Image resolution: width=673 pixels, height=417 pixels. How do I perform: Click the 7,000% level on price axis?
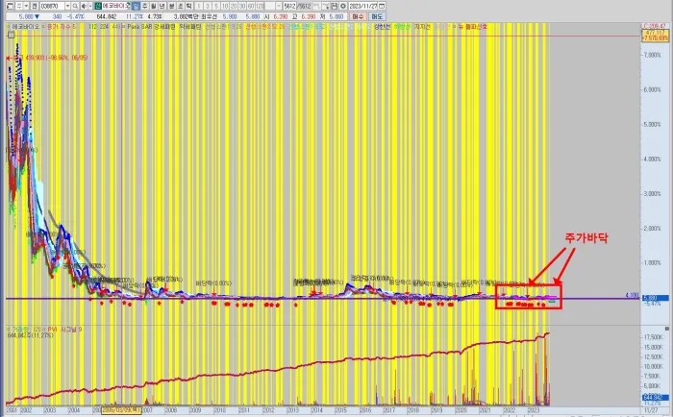pos(652,55)
